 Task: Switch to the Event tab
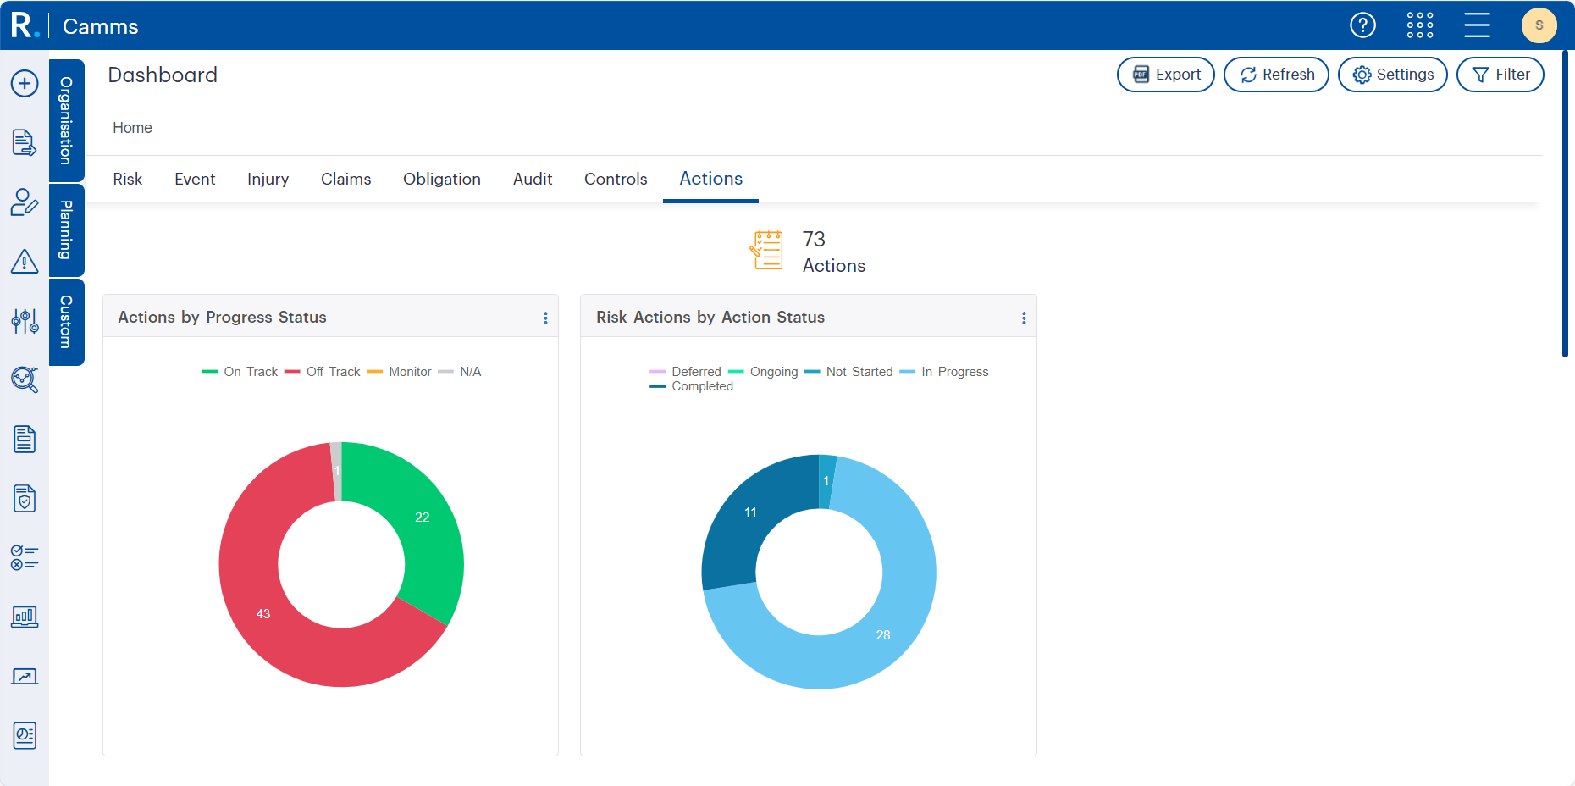195,179
